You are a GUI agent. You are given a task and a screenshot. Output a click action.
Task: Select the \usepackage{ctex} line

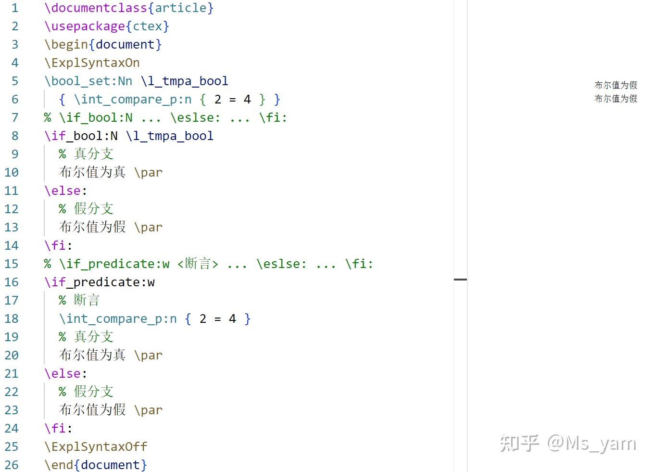[106, 26]
